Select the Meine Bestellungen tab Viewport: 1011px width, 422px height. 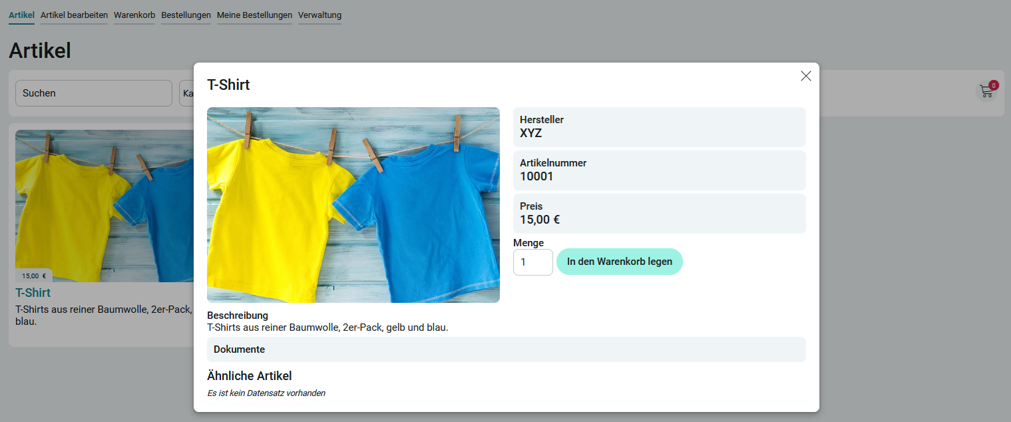pyautogui.click(x=254, y=15)
